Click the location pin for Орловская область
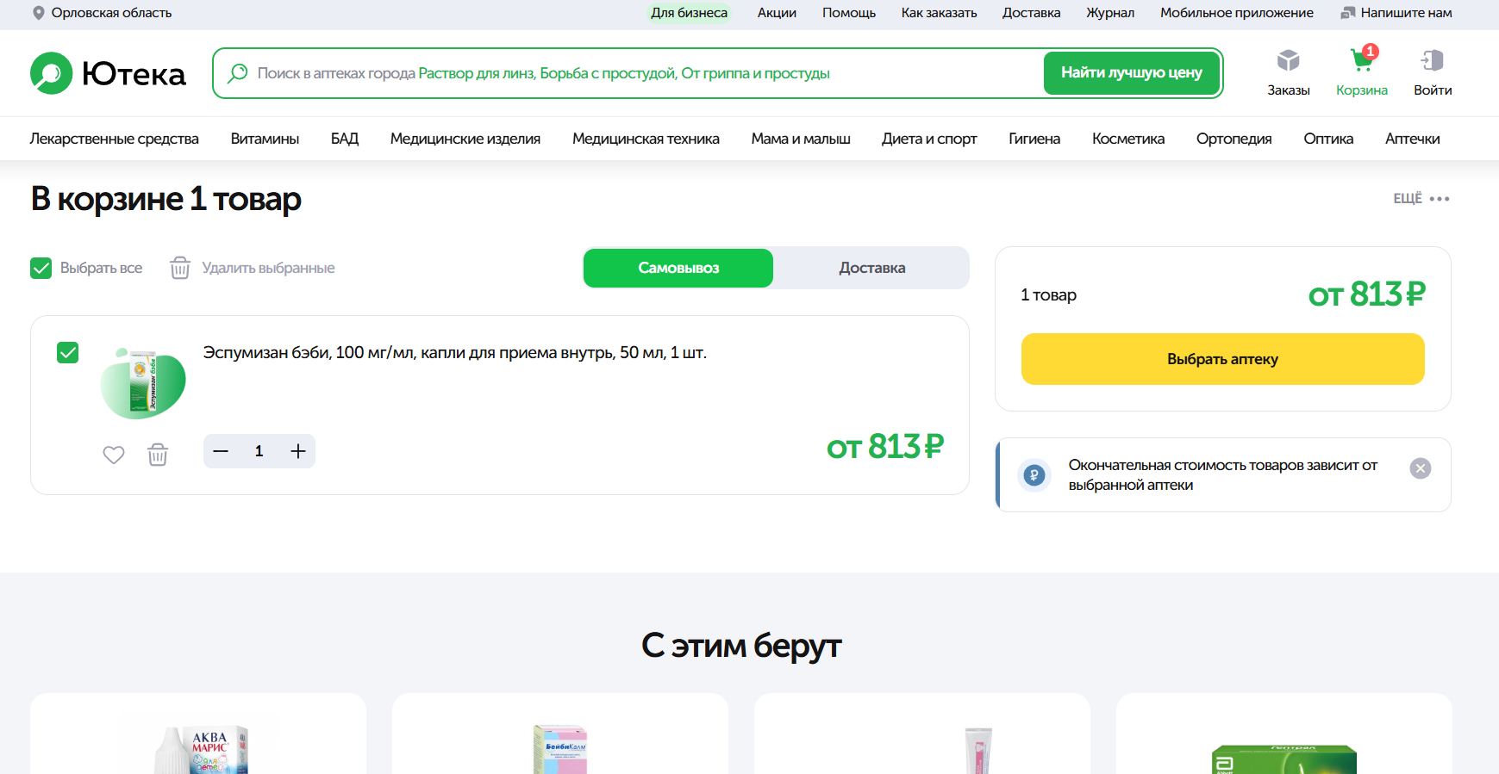The image size is (1499, 774). coord(38,13)
